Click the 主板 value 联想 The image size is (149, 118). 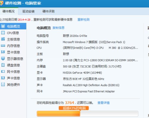tap(66, 54)
